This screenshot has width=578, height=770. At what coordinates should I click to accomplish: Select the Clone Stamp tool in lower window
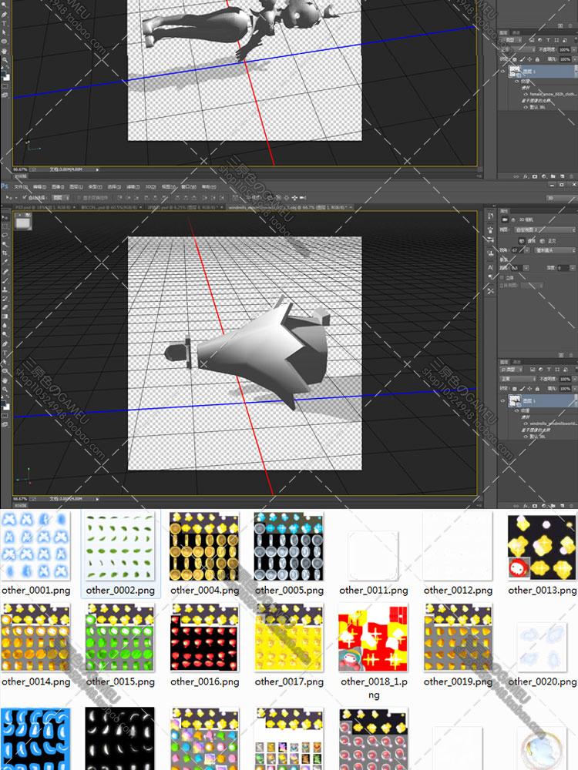(x=5, y=289)
